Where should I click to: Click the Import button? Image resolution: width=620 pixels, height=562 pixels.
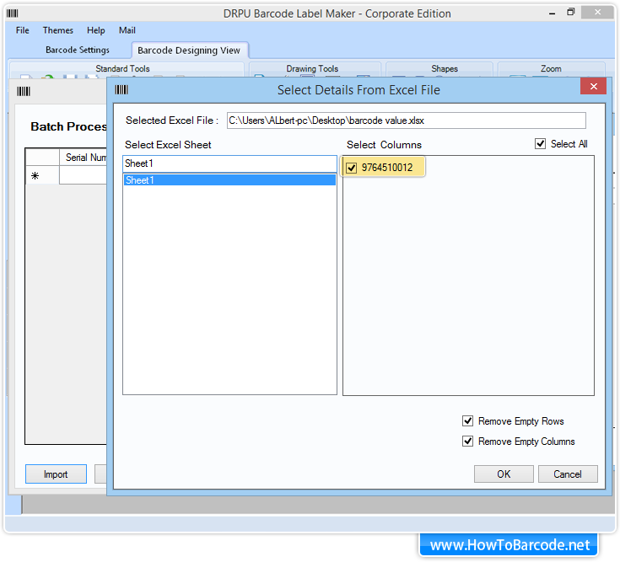pos(56,474)
